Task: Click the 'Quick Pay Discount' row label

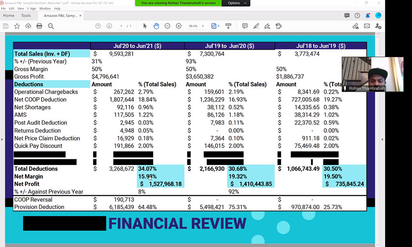Action: (x=38, y=146)
